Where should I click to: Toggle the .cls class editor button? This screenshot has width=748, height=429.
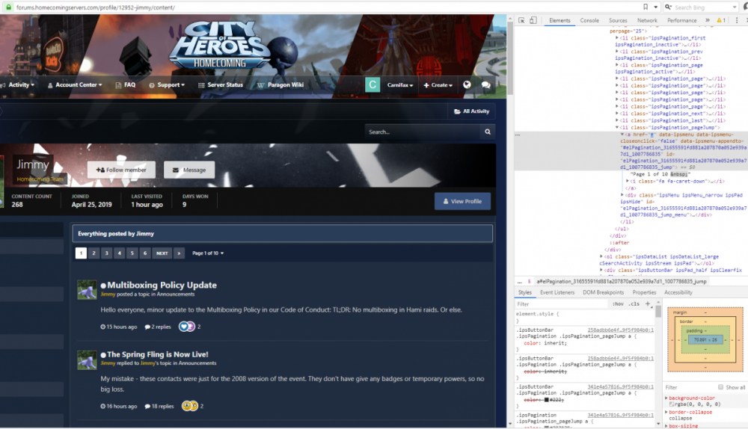click(x=634, y=303)
